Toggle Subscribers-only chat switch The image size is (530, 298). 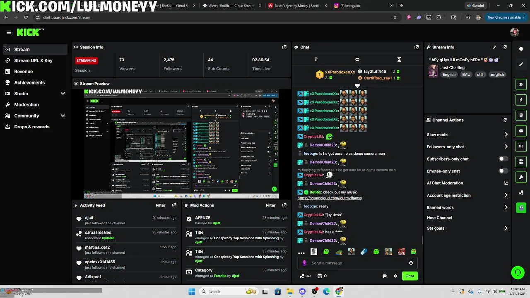[503, 159]
